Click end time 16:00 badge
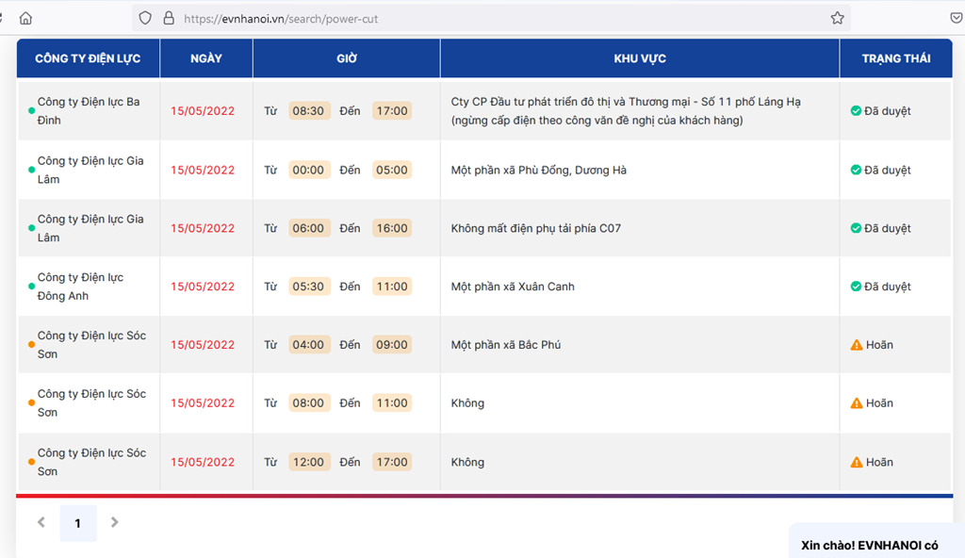 392,228
